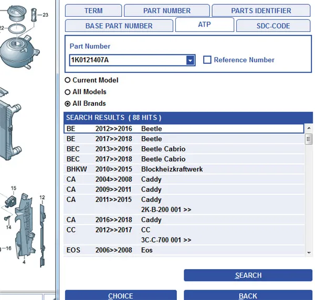Open the PART NUMBER tab
This screenshot has height=300, width=315.
pos(167,10)
